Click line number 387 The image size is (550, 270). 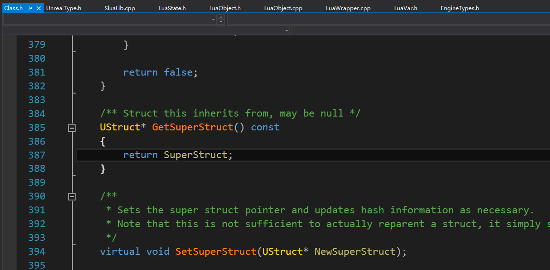click(x=37, y=155)
